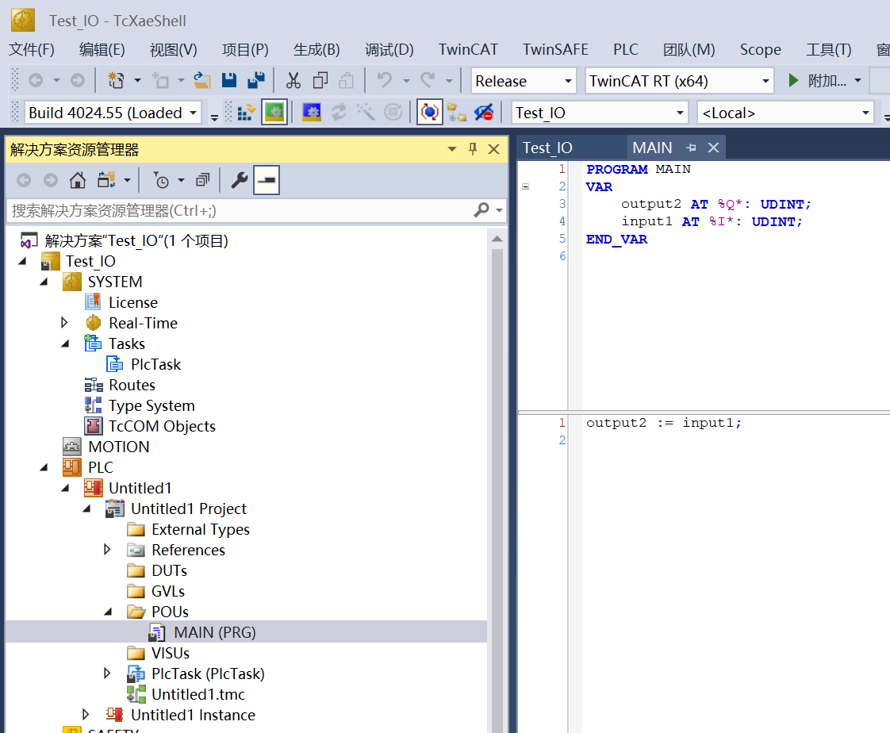Expand the Real-Time tree node
This screenshot has height=733, width=890.
pyautogui.click(x=65, y=323)
